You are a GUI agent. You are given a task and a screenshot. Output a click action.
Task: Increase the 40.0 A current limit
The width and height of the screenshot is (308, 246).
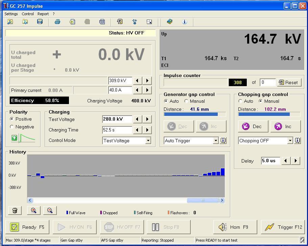(147, 90)
